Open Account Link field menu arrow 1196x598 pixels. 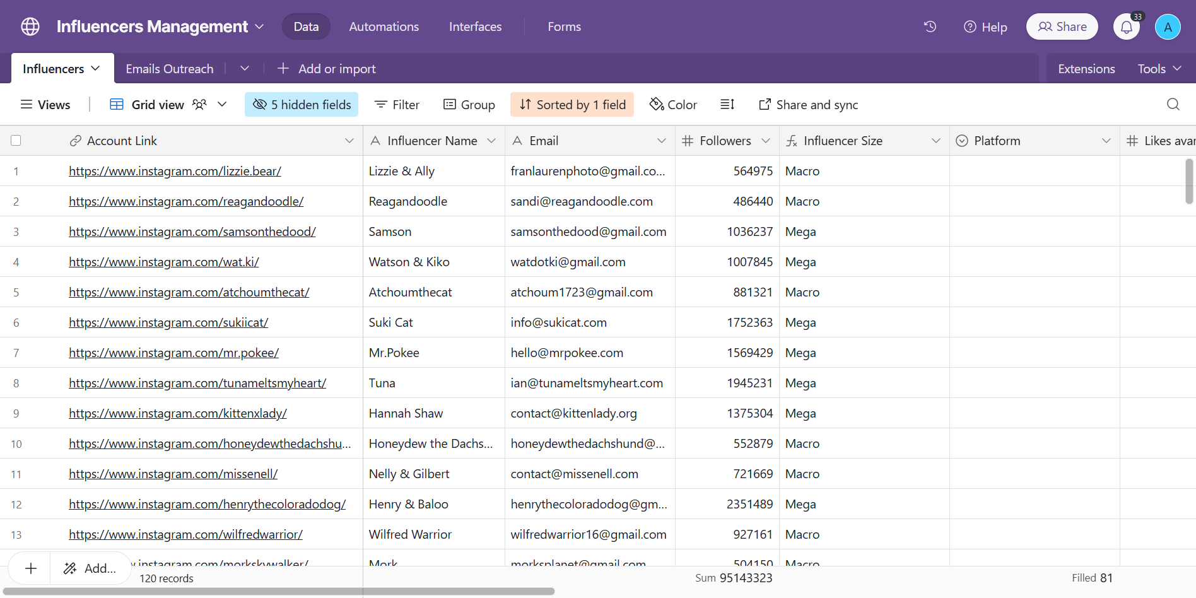pyautogui.click(x=349, y=141)
